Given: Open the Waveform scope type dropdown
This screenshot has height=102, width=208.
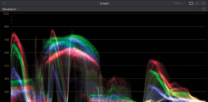Looking at the screenshot, I should (x=11, y=9).
